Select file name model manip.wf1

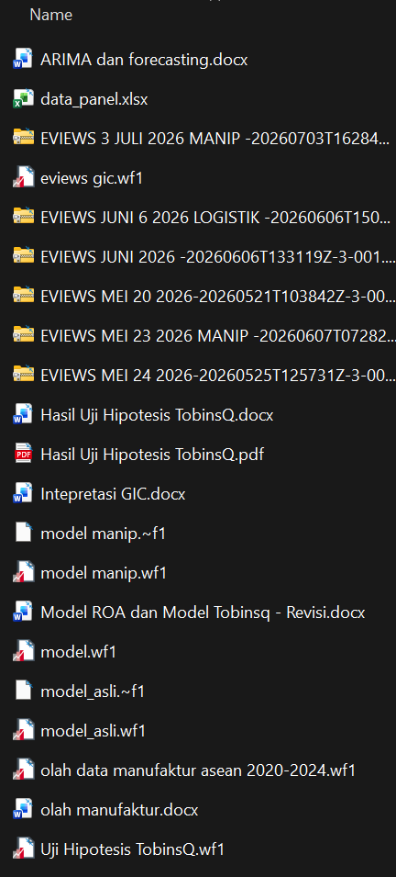coord(104,573)
